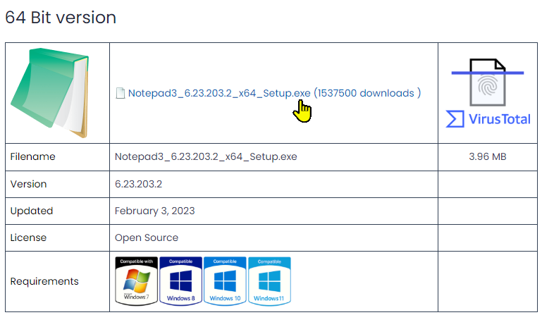Image resolution: width=542 pixels, height=315 pixels.
Task: Select the filename value Notepad3_6.23.203.2_x64_Setup.exe in the Filename row
Action: pos(206,156)
